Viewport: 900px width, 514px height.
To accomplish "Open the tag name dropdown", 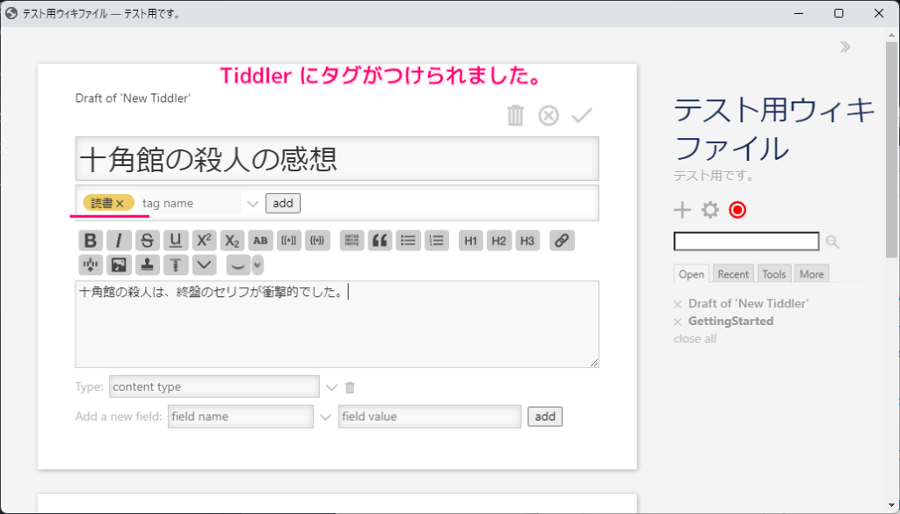I will (253, 203).
